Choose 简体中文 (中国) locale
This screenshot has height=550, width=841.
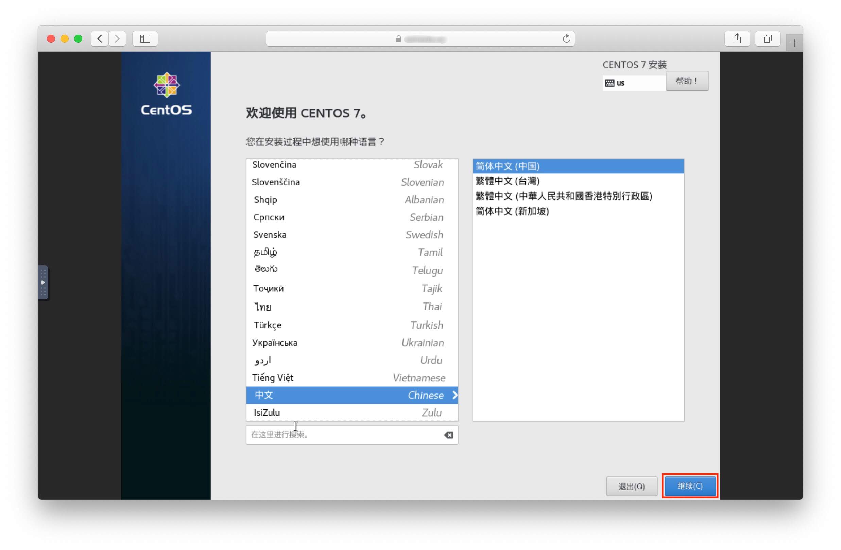pos(578,166)
